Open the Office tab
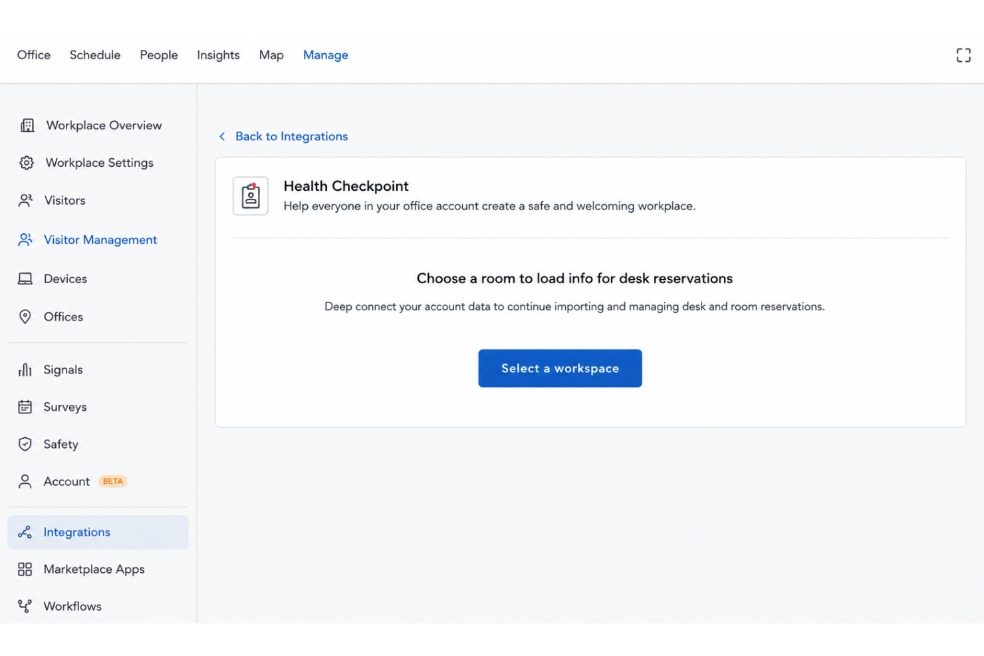The width and height of the screenshot is (984, 656). click(34, 55)
